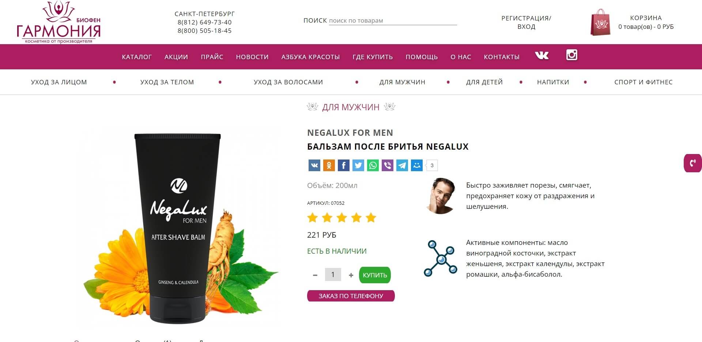Decrease product quantity with minus
This screenshot has width=702, height=342.
click(315, 275)
